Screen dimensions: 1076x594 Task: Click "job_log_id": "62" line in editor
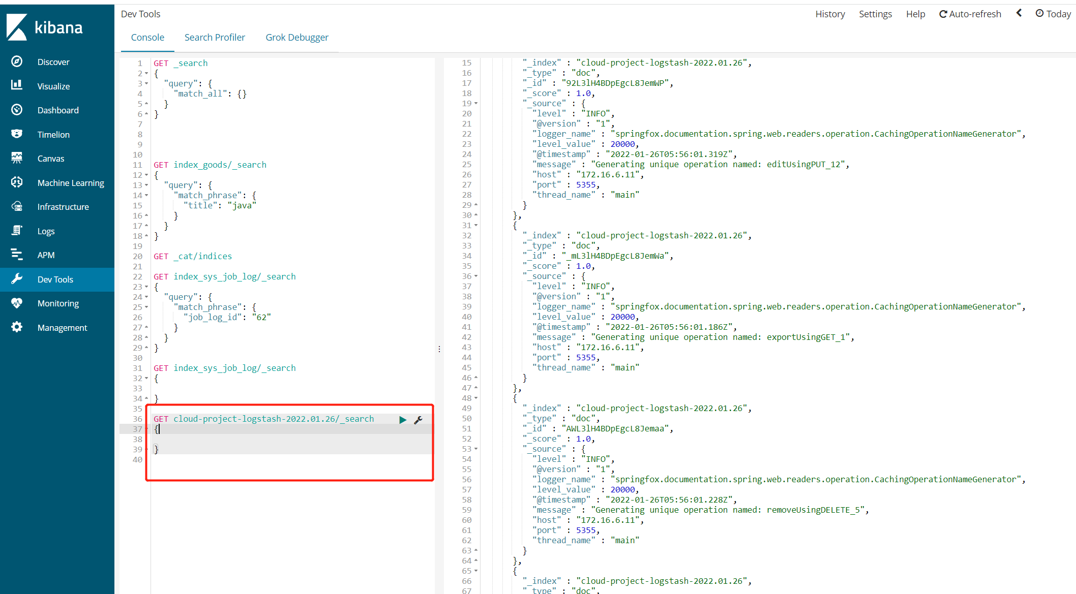pyautogui.click(x=227, y=317)
